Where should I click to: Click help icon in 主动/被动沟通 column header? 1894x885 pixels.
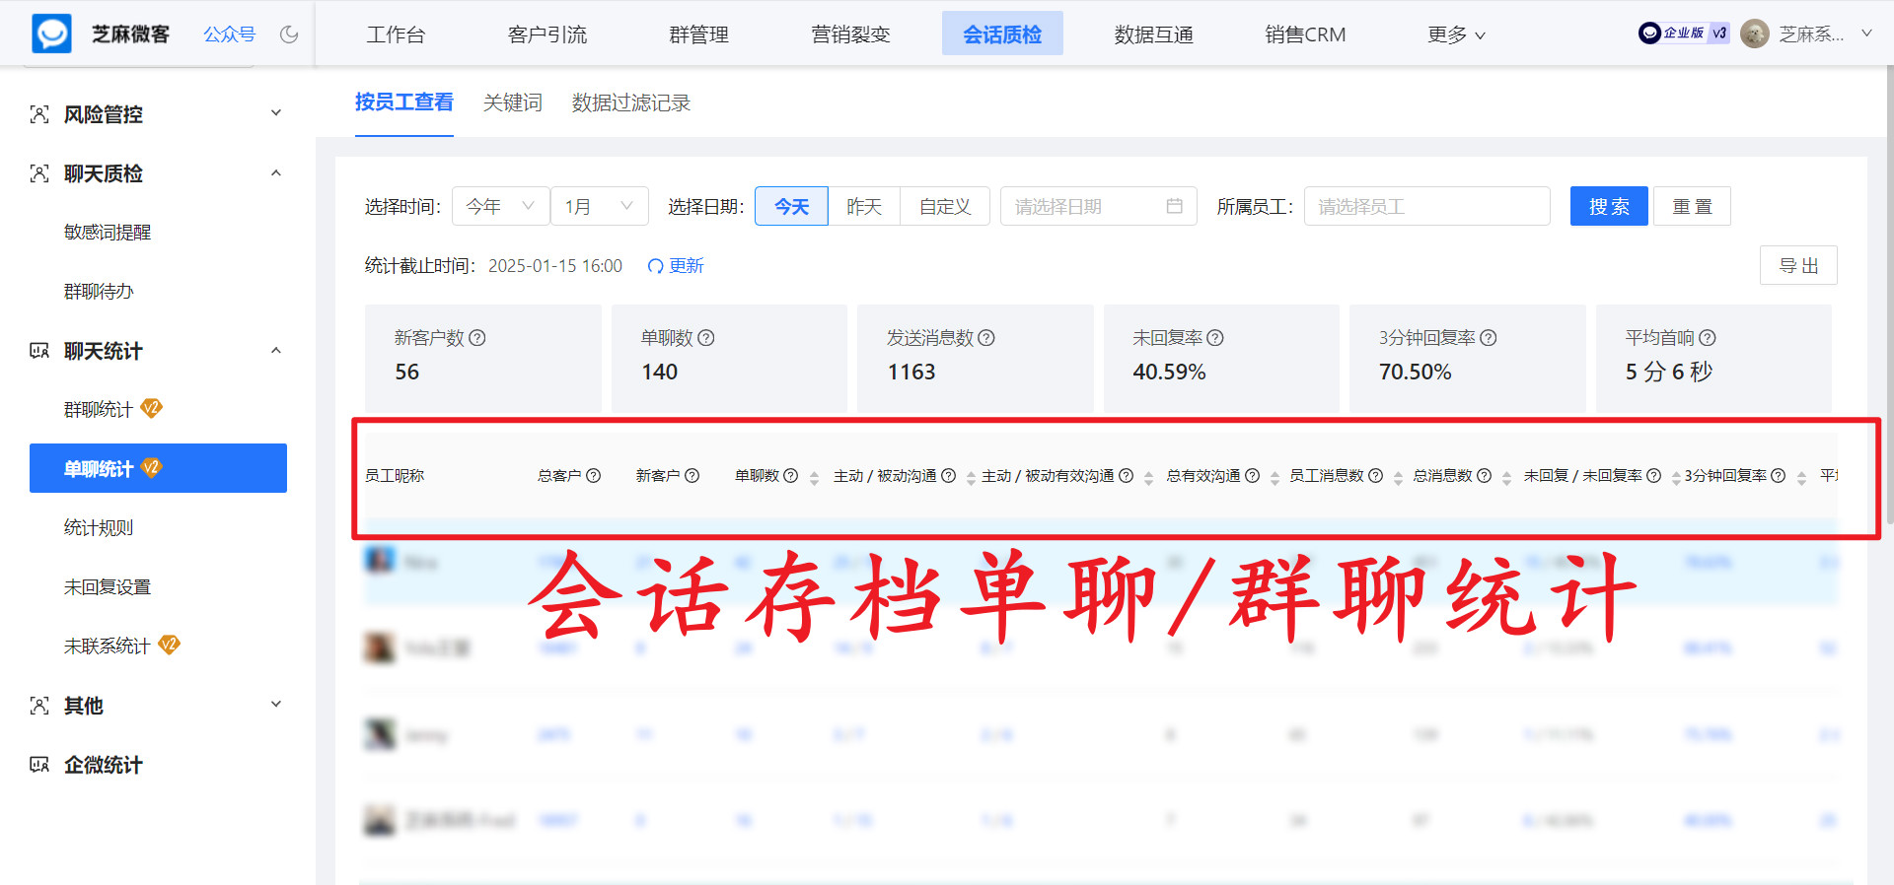[949, 476]
